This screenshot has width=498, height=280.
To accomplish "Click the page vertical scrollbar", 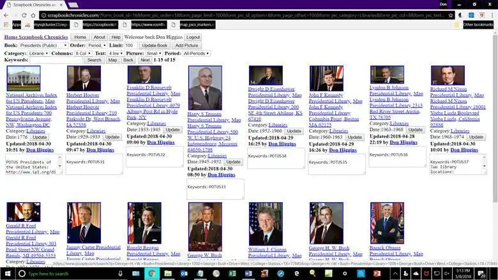I will (495, 117).
